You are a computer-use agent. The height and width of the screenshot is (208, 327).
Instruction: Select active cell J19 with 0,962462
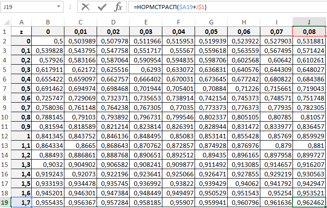pyautogui.click(x=309, y=203)
